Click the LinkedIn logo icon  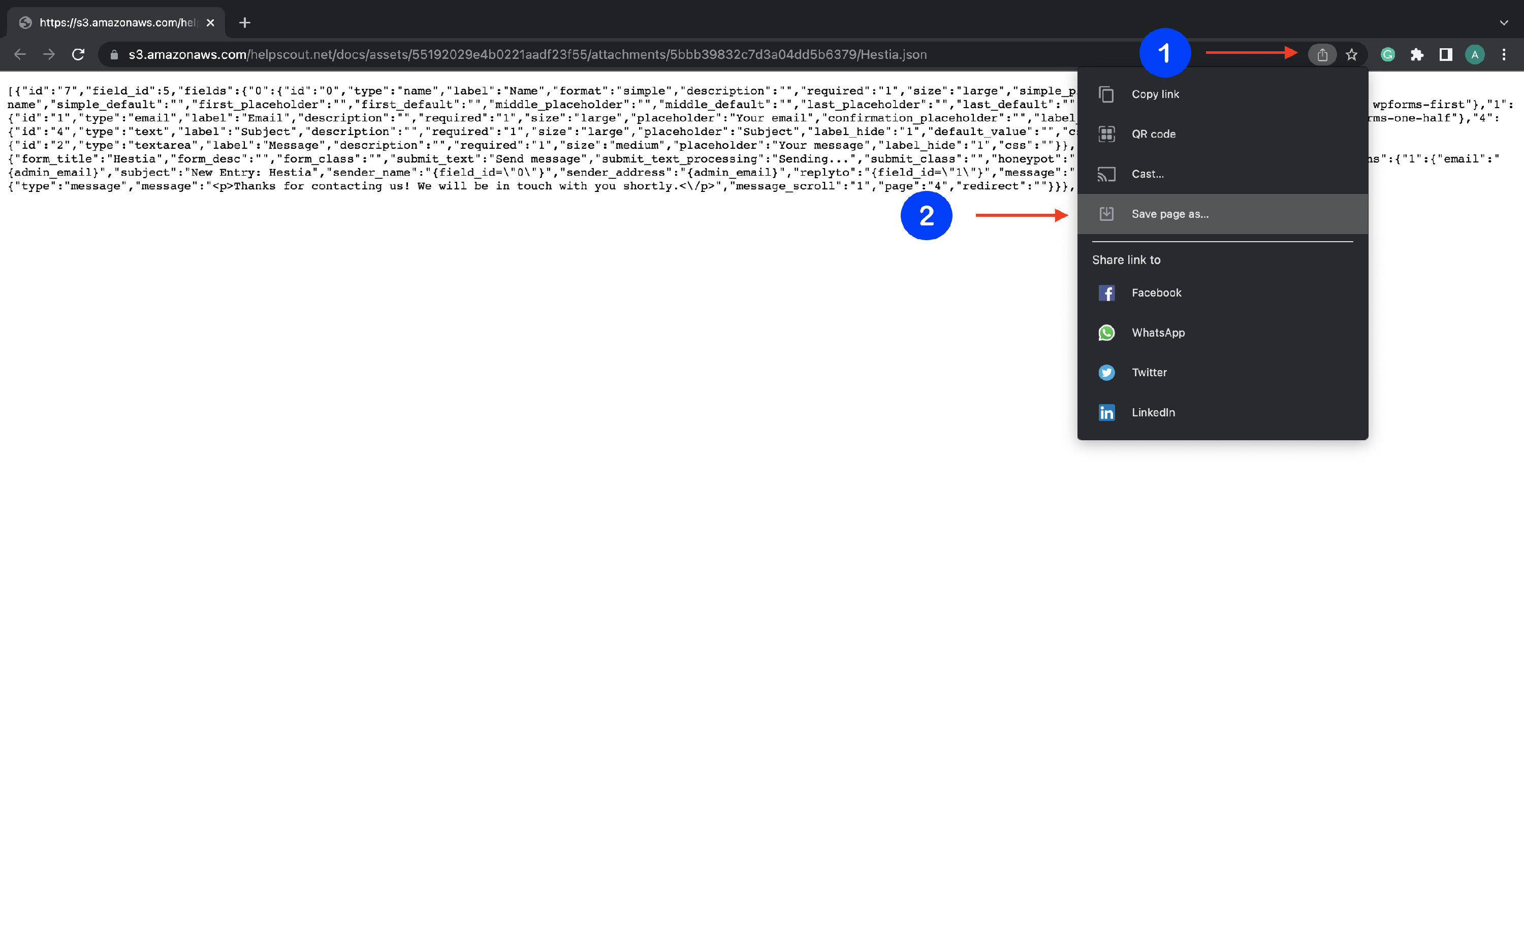click(1106, 412)
